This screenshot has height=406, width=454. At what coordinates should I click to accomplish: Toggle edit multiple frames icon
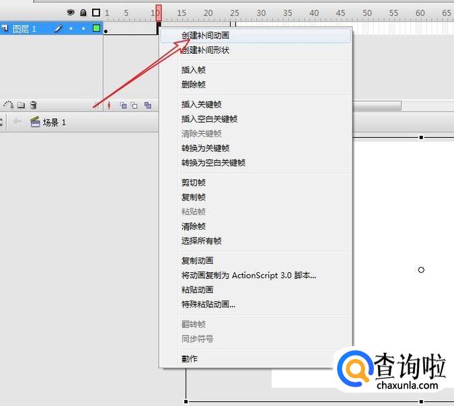148,106
